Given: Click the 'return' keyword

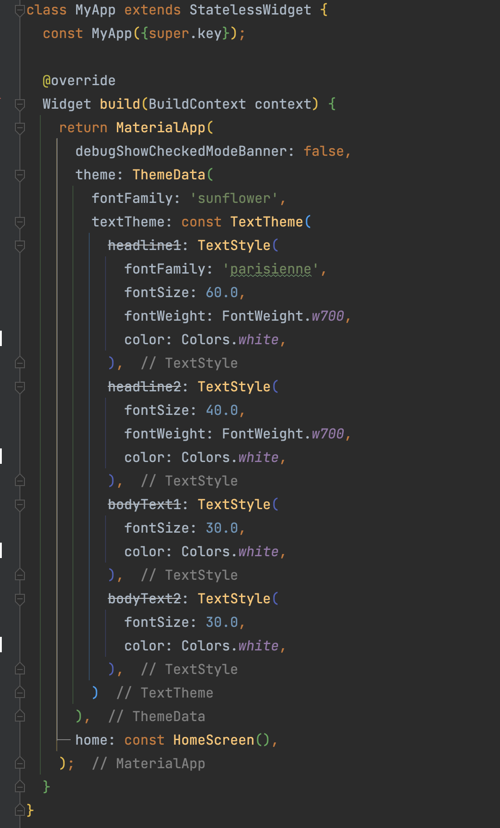Looking at the screenshot, I should click(x=83, y=128).
